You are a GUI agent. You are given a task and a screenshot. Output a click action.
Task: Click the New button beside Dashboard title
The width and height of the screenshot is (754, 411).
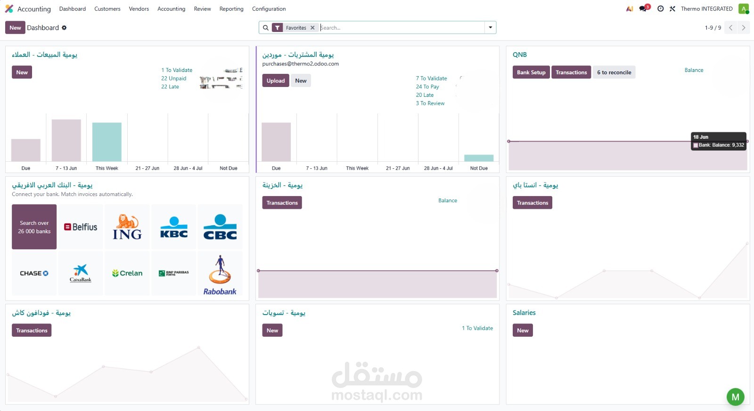coord(15,28)
